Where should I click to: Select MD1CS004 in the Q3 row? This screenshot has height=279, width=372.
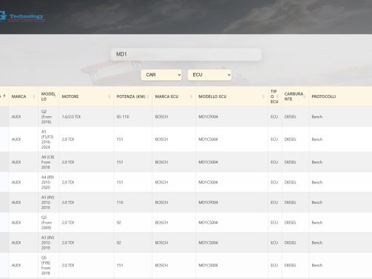[x=208, y=223]
